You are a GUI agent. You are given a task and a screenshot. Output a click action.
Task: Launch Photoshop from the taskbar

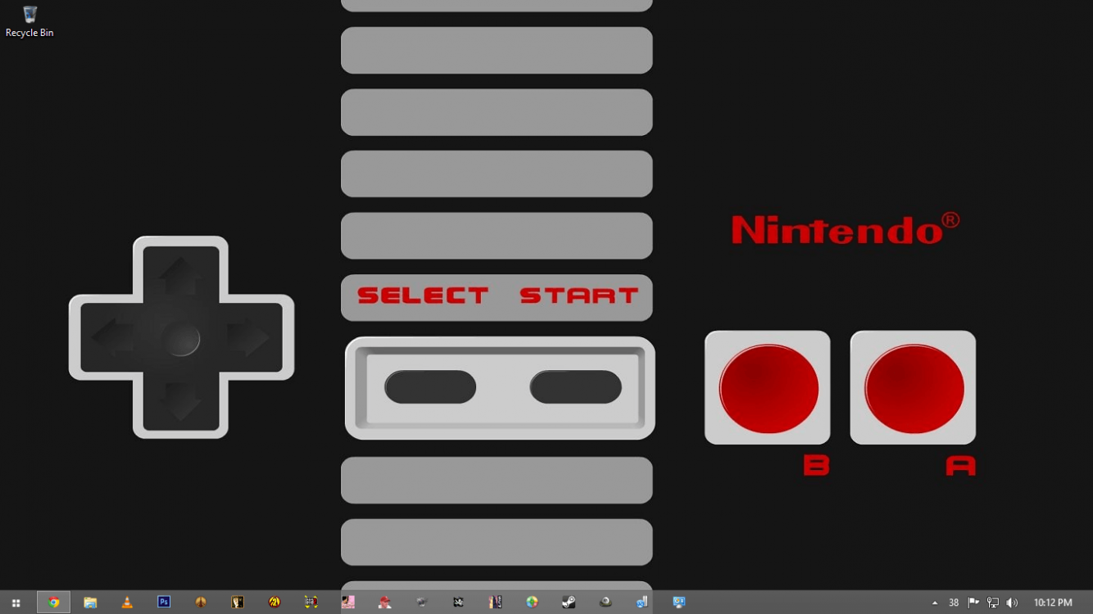(164, 603)
